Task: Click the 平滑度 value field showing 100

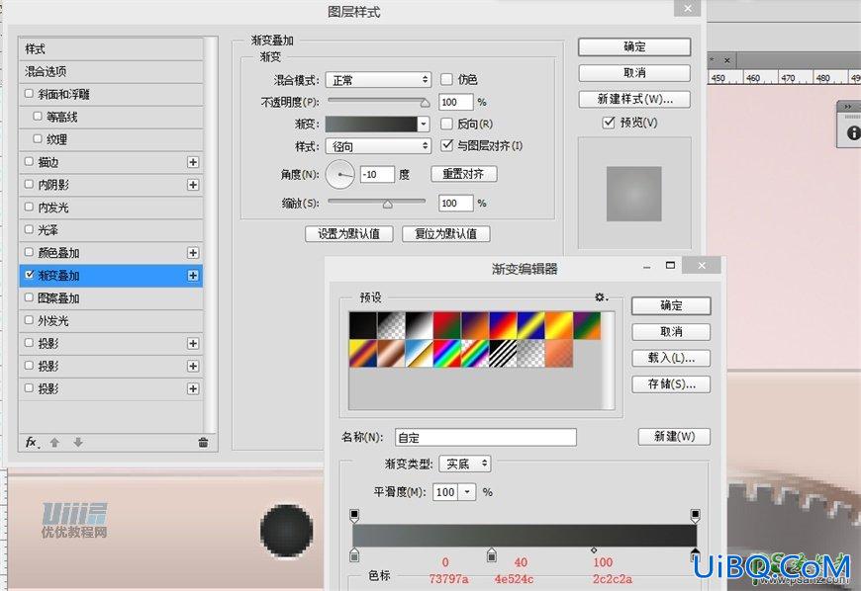Action: tap(446, 492)
